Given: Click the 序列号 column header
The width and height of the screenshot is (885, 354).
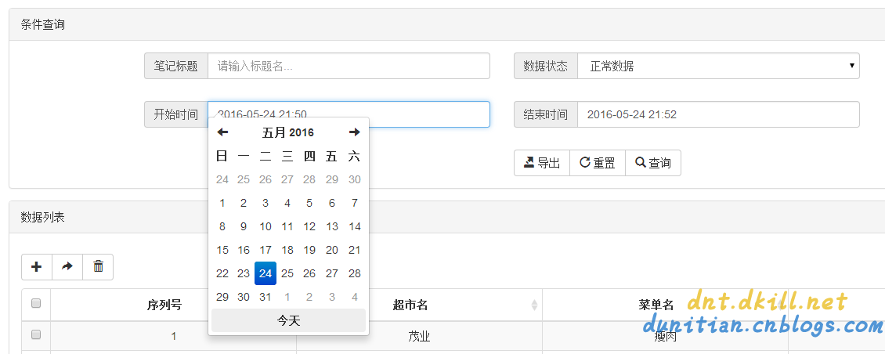Looking at the screenshot, I should 164,305.
